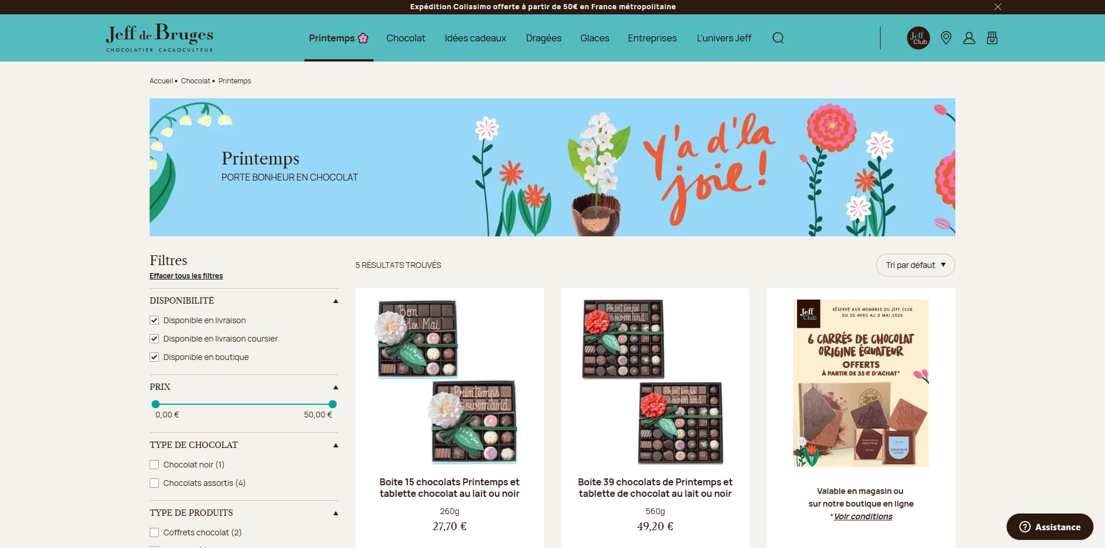
Task: Open the search magnifier icon
Action: point(778,38)
